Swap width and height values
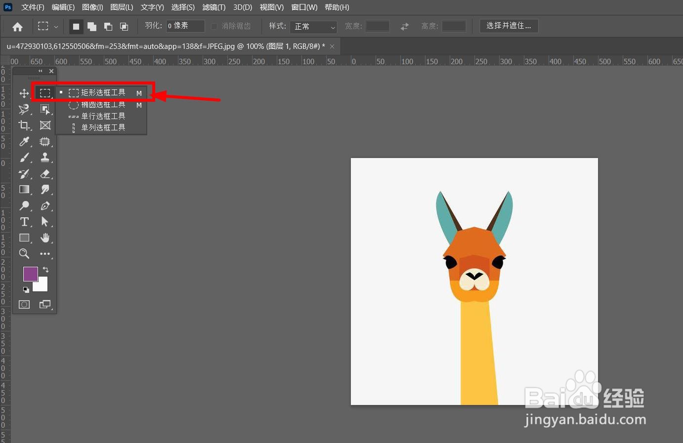 coord(405,27)
